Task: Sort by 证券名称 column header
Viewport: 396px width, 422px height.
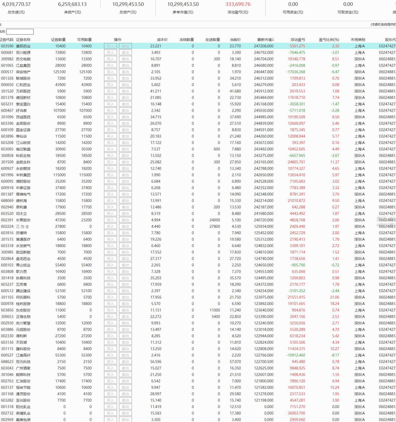Action: [23, 40]
